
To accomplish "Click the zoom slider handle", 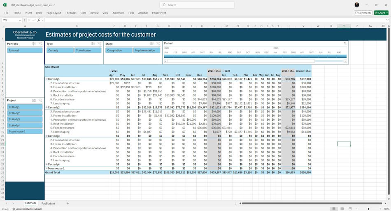I will pos(368,209).
